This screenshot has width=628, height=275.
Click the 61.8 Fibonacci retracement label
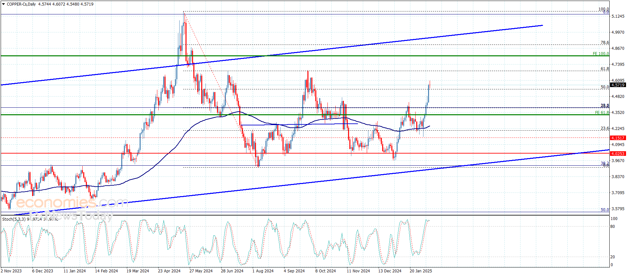[605, 69]
